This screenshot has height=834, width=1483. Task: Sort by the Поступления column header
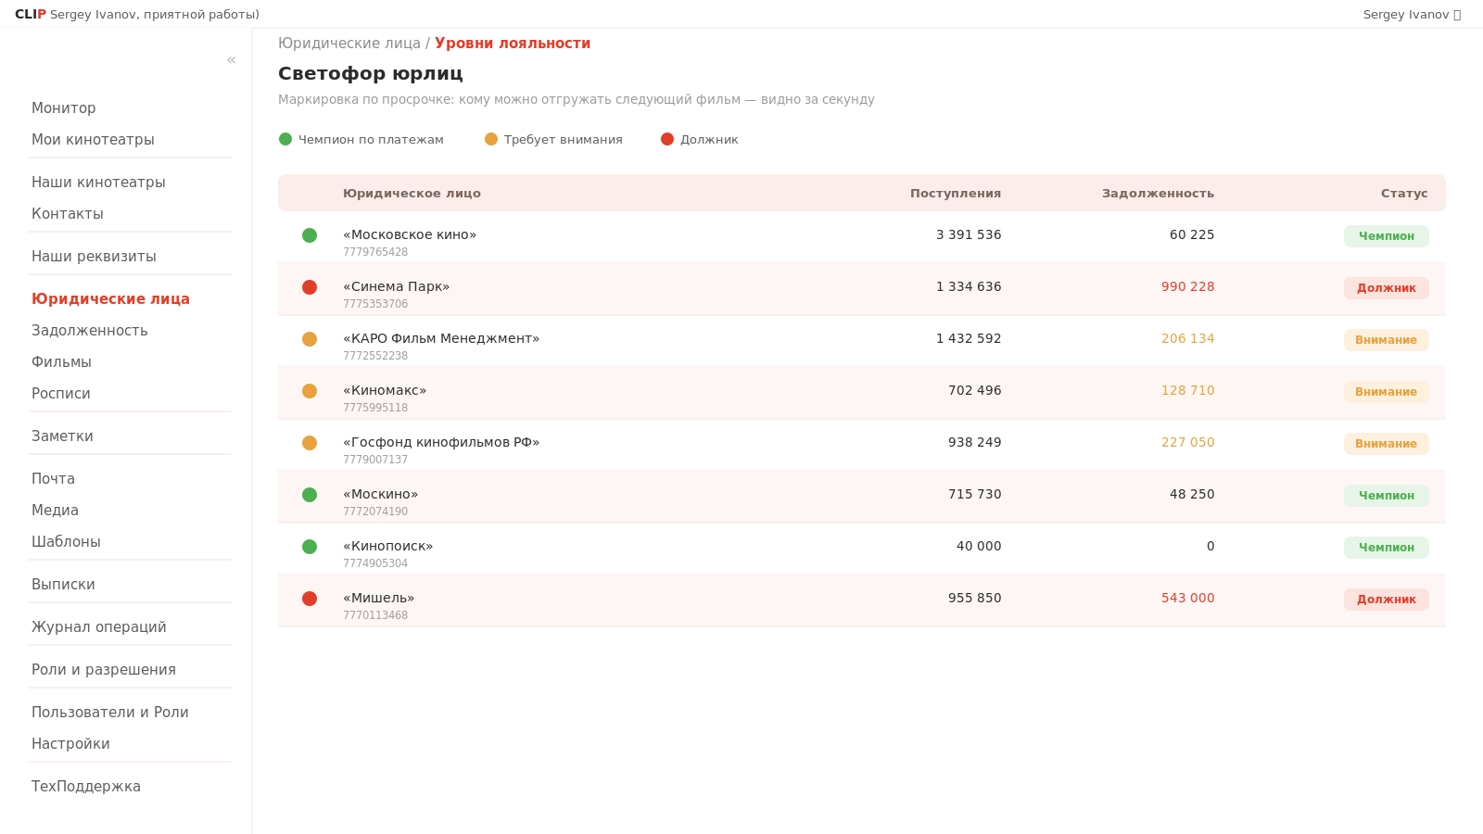956,194
